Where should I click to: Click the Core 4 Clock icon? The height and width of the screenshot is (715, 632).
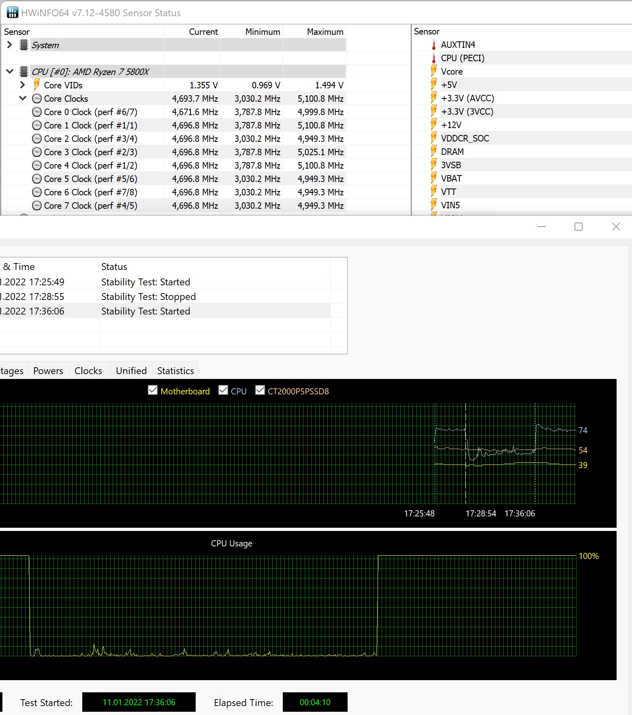click(37, 165)
